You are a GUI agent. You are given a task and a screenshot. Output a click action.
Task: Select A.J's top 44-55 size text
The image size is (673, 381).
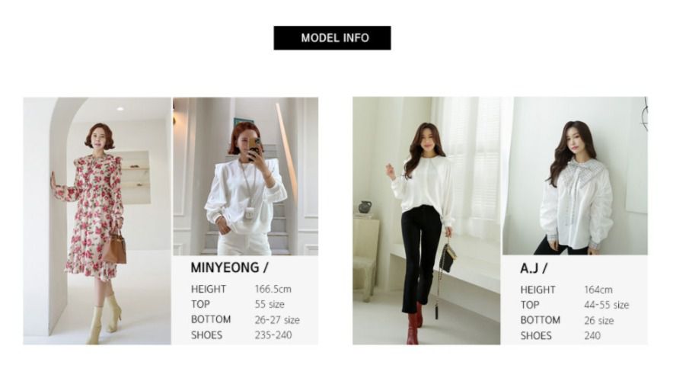(x=607, y=305)
